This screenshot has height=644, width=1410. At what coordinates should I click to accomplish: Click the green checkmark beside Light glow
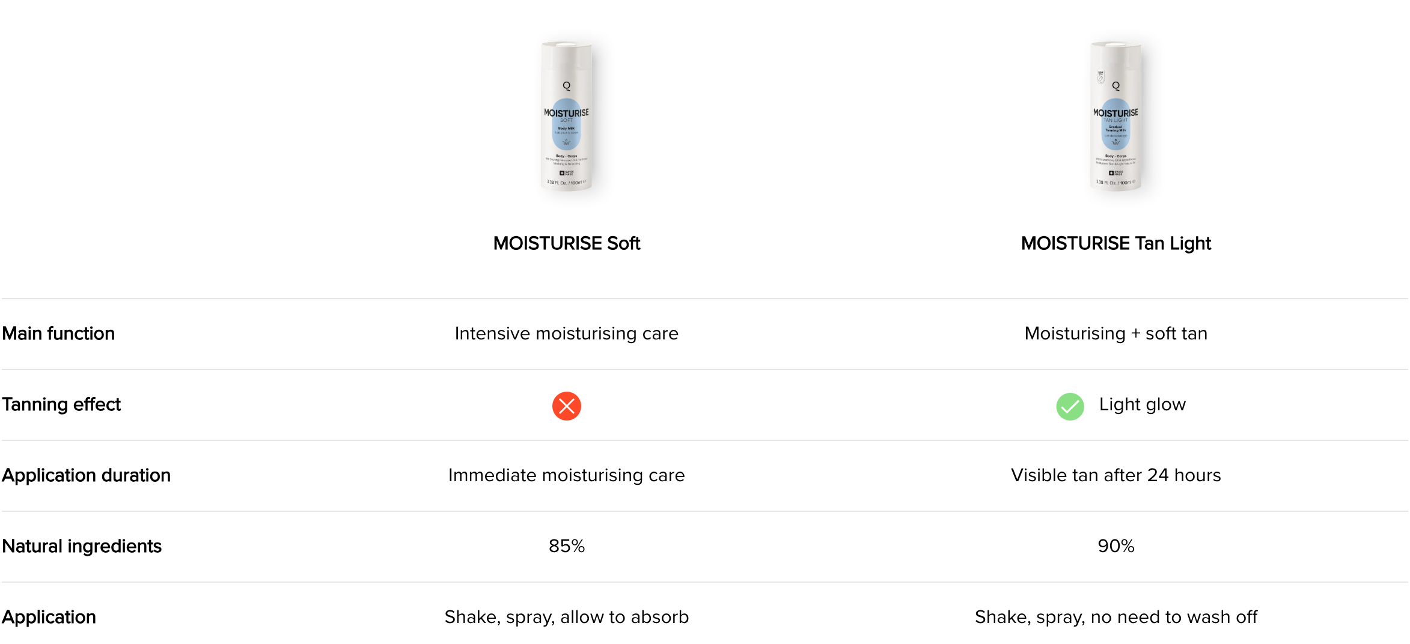click(x=1070, y=407)
